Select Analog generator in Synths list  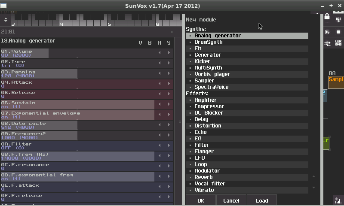(247, 36)
